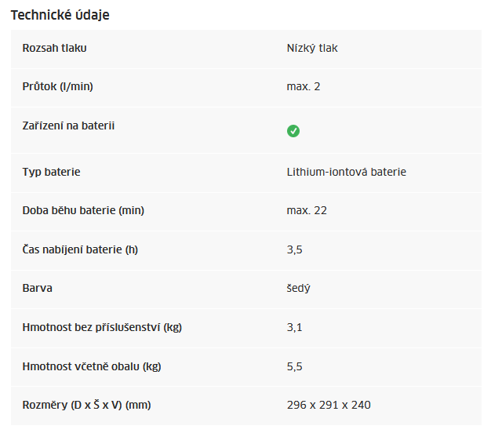Click the Doba běhu baterie label

coord(83,210)
